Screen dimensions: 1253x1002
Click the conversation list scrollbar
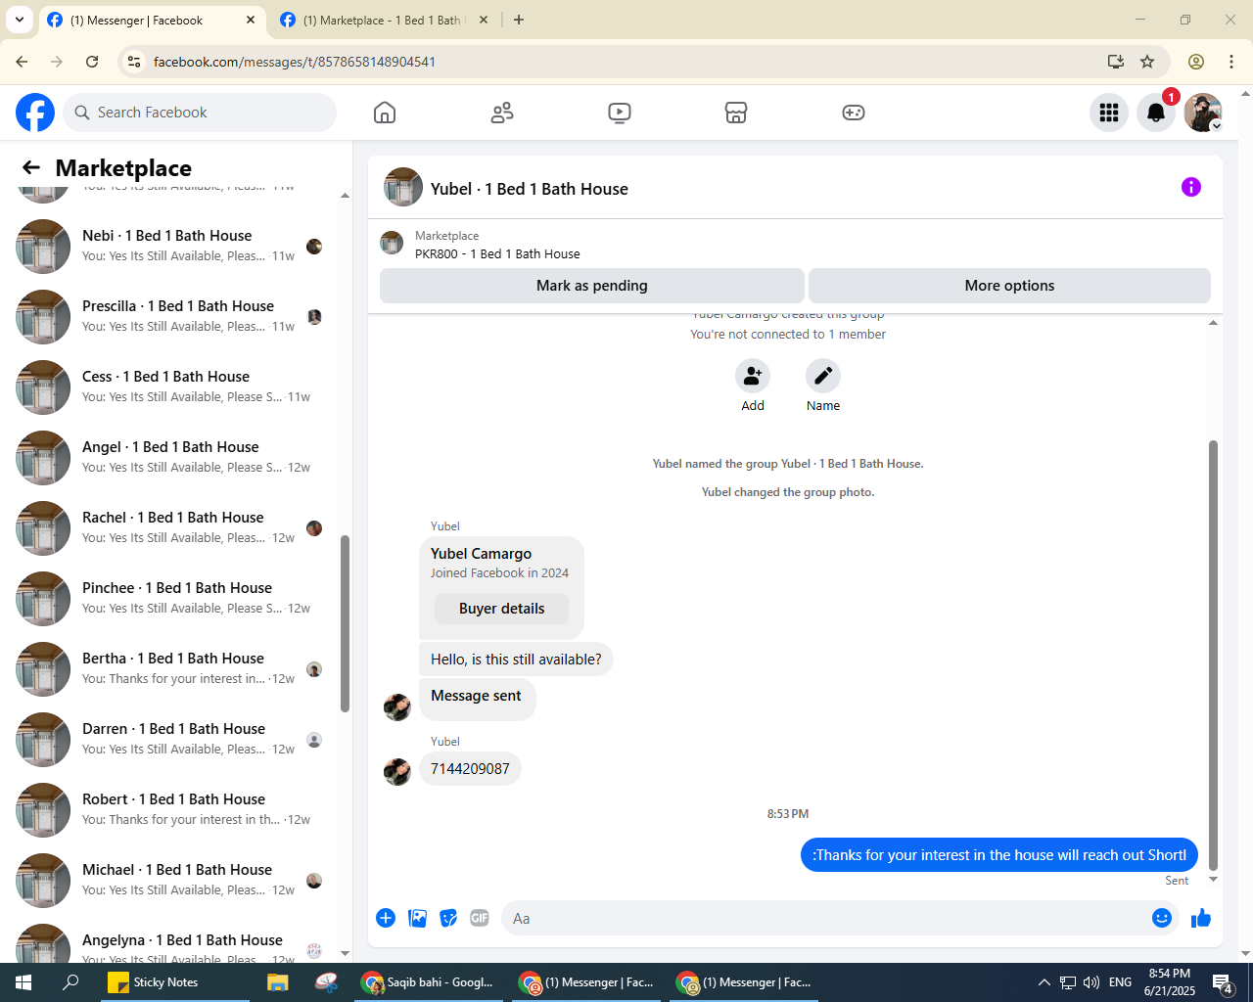coord(345,624)
